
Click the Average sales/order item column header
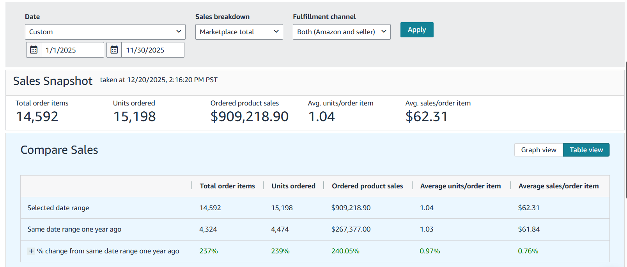click(558, 186)
